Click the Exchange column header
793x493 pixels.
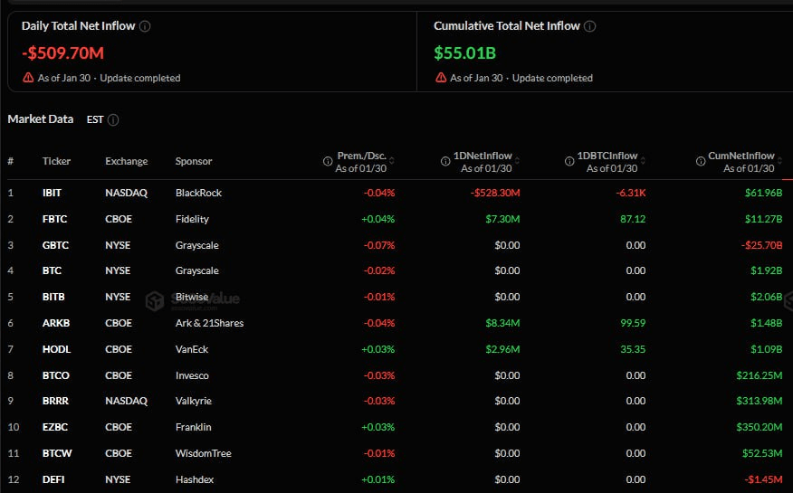point(127,161)
